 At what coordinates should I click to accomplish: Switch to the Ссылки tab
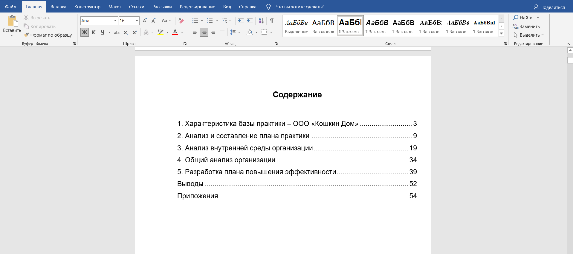coord(137,7)
